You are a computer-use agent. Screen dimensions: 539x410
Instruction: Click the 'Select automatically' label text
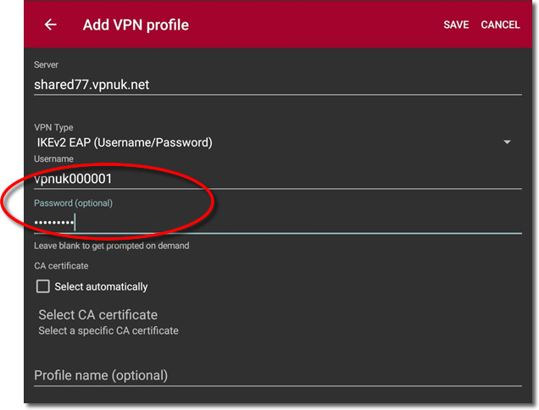[x=101, y=286]
